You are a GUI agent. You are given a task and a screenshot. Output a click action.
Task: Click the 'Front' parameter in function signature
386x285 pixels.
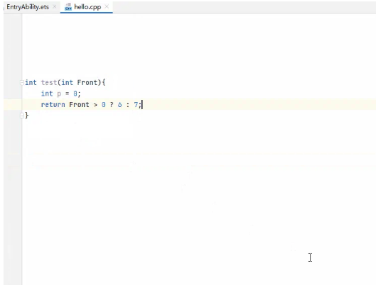pos(87,82)
